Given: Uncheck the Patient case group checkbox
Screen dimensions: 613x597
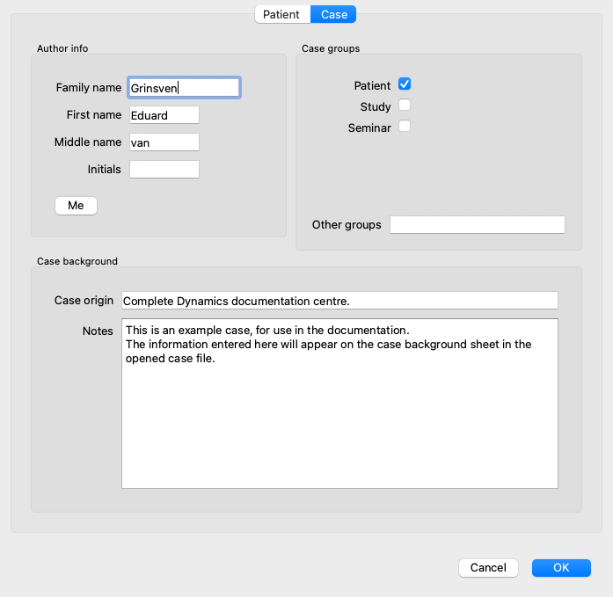Looking at the screenshot, I should (405, 84).
